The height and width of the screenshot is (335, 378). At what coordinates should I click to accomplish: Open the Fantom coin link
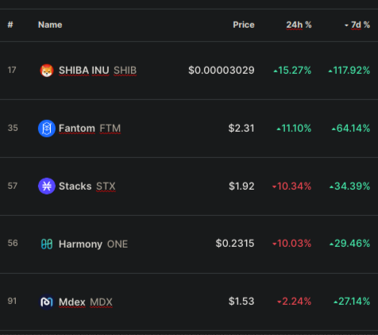[x=77, y=129]
